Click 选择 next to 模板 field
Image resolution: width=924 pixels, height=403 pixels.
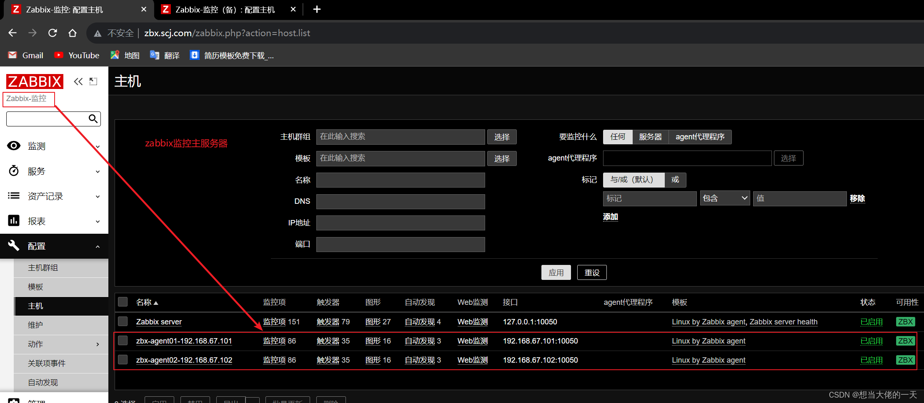tap(502, 158)
